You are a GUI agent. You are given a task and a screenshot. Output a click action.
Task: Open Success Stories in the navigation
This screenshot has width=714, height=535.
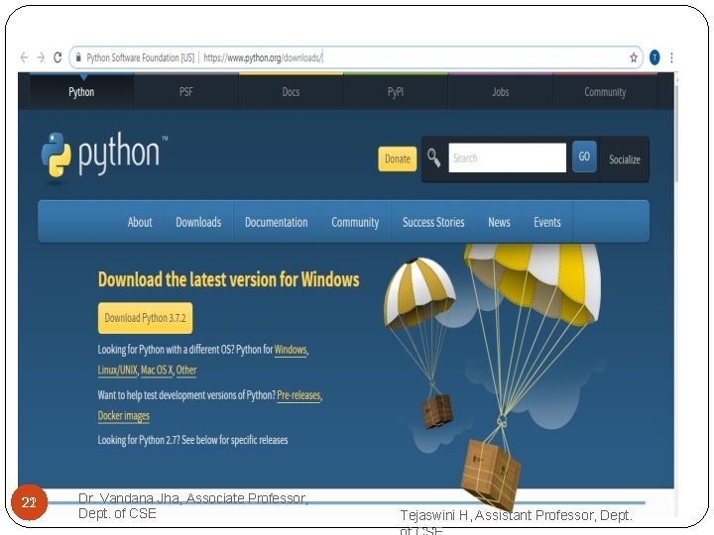pos(433,222)
